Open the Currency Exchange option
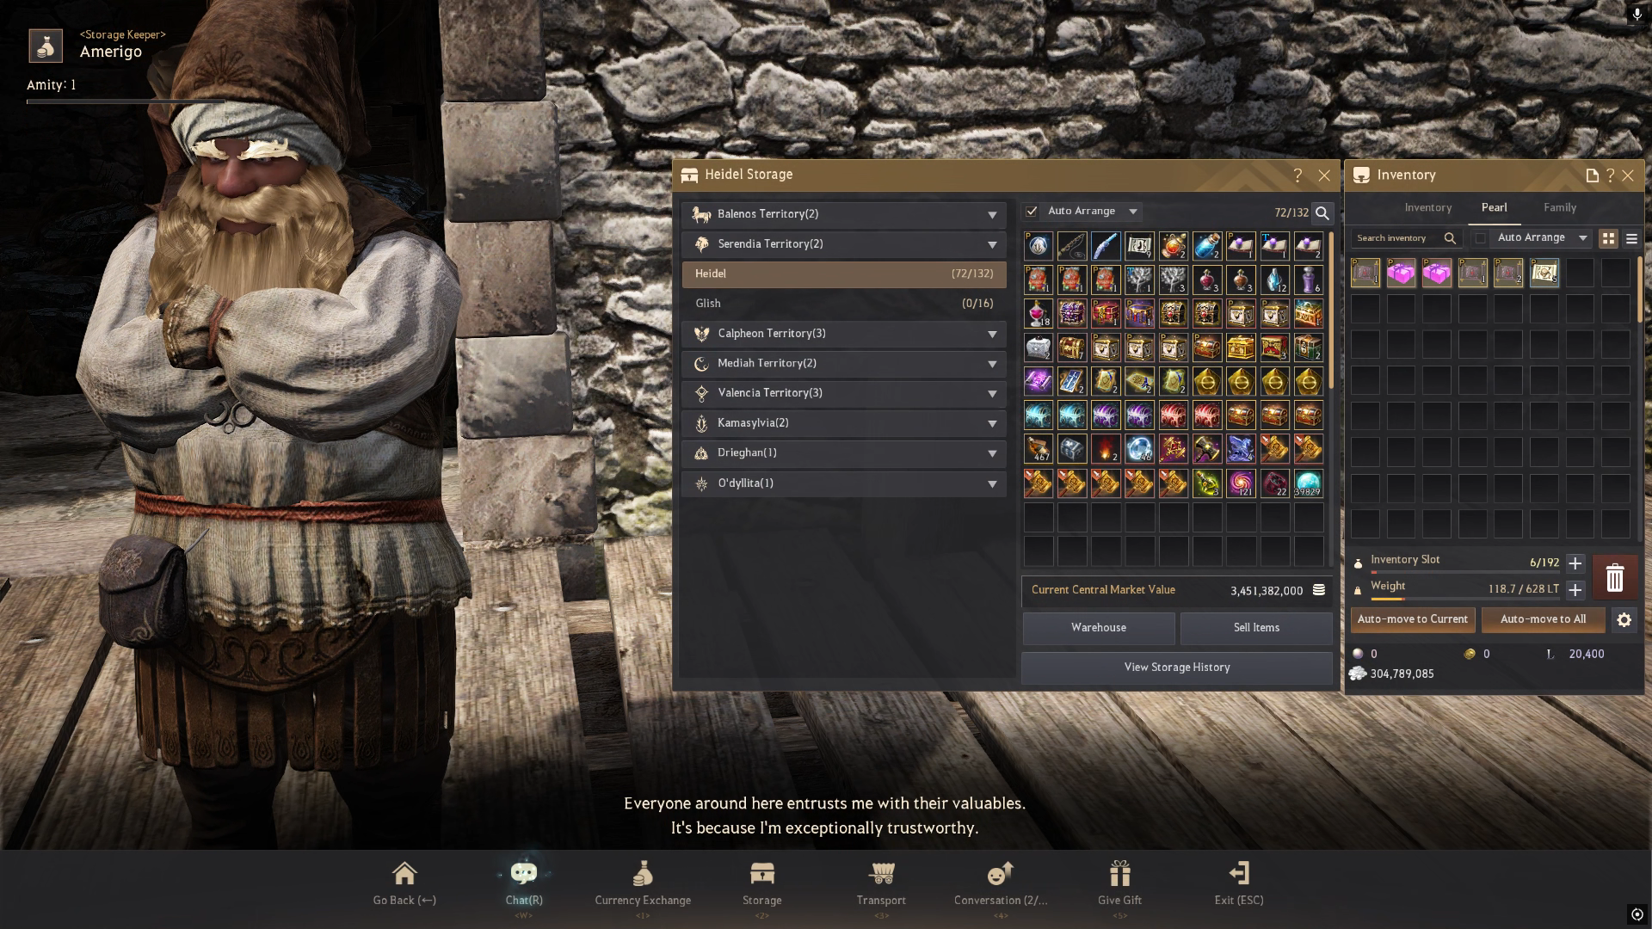Screen dimensions: 1652x929 (x=643, y=875)
